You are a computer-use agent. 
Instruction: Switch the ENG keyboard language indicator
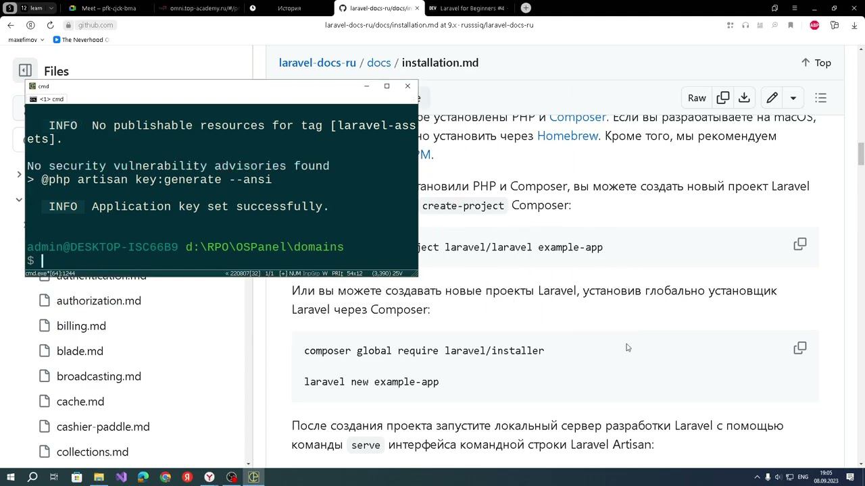pos(803,477)
